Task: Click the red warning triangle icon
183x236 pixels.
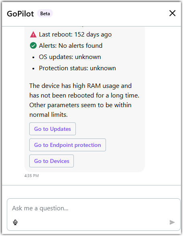Action: coord(33,35)
